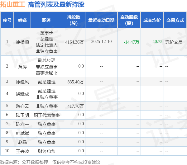Click the name 黄涛
The image size is (187, 165).
click(22, 67)
